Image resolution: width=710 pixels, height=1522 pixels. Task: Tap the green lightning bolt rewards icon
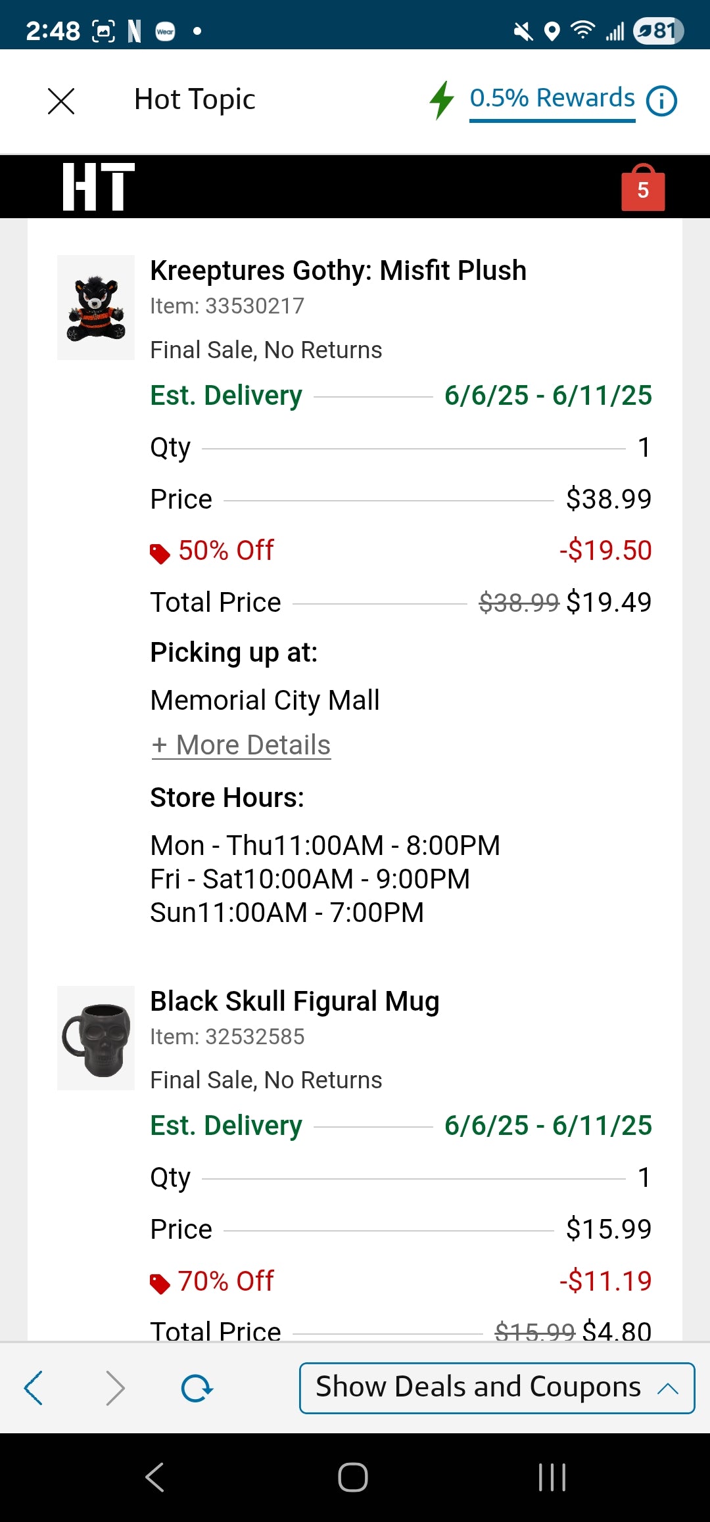[442, 101]
